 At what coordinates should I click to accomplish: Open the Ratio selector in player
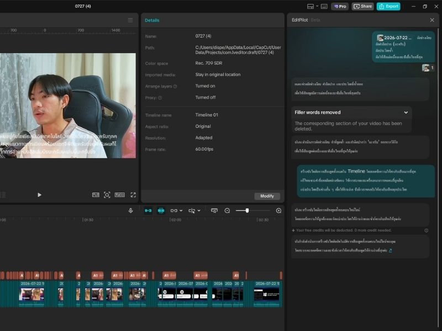click(x=119, y=195)
